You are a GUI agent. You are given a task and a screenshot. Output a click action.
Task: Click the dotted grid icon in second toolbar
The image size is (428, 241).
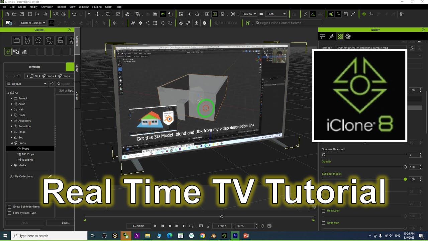[x=155, y=23]
